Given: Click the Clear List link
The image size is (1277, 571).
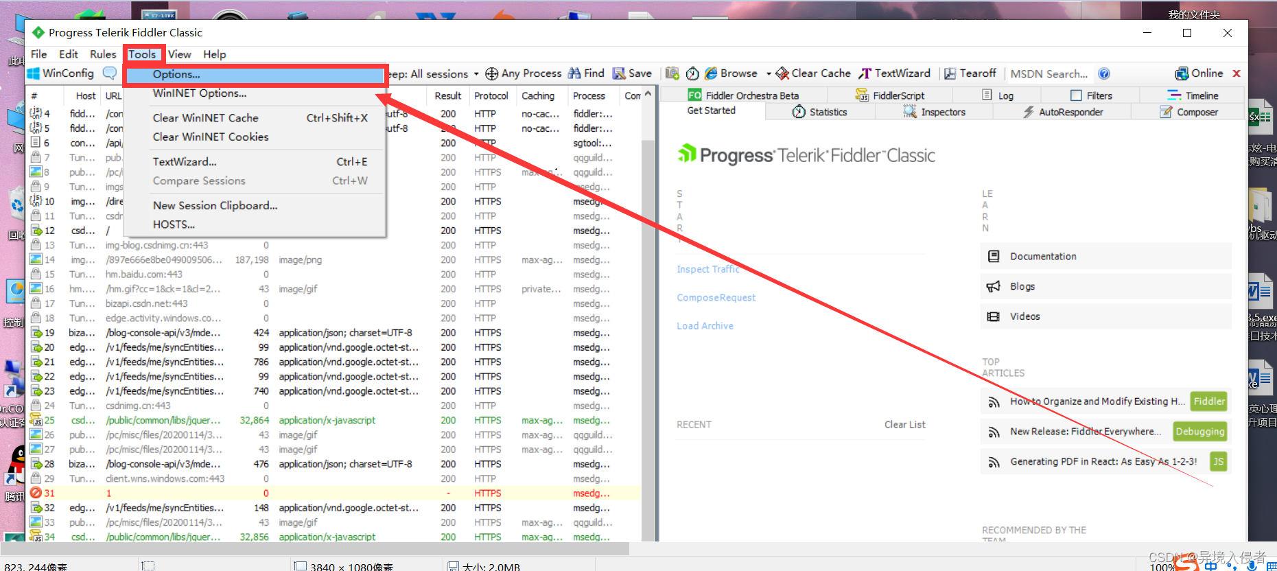Looking at the screenshot, I should pos(904,424).
